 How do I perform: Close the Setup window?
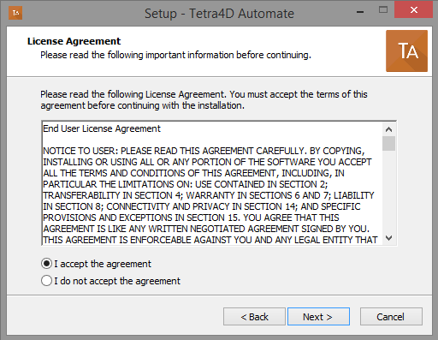point(413,9)
